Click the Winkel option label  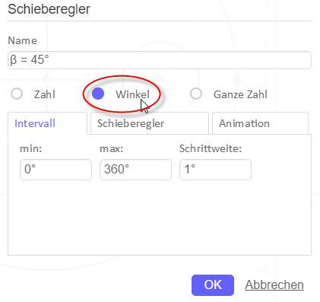(x=132, y=94)
